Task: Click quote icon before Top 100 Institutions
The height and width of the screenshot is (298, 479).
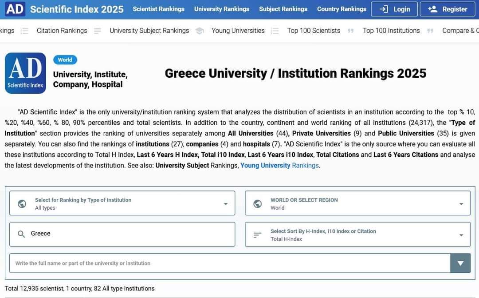Action: click(351, 31)
